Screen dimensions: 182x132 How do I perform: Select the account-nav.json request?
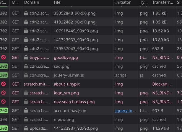click(70, 111)
